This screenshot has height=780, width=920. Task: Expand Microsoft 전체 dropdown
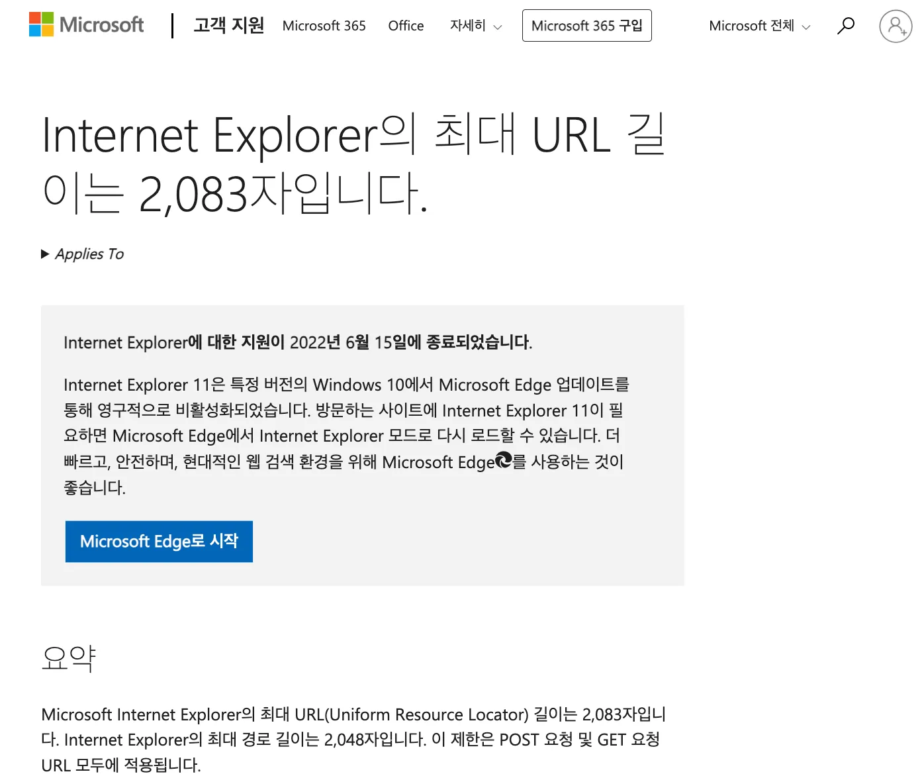pyautogui.click(x=760, y=26)
